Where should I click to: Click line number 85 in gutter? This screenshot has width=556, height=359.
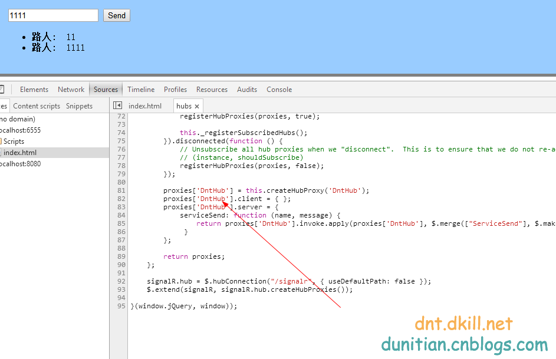coord(121,223)
